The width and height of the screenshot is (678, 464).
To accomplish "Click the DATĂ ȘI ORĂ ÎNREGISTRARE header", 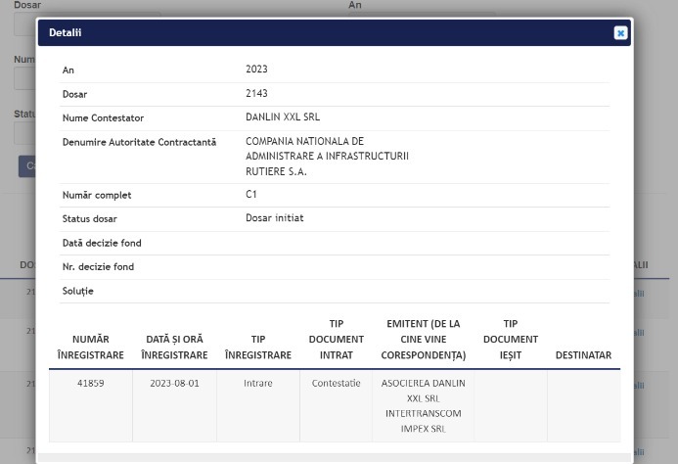I will pos(175,348).
